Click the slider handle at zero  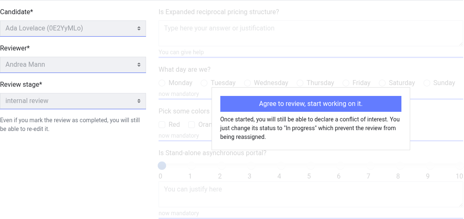click(x=162, y=166)
